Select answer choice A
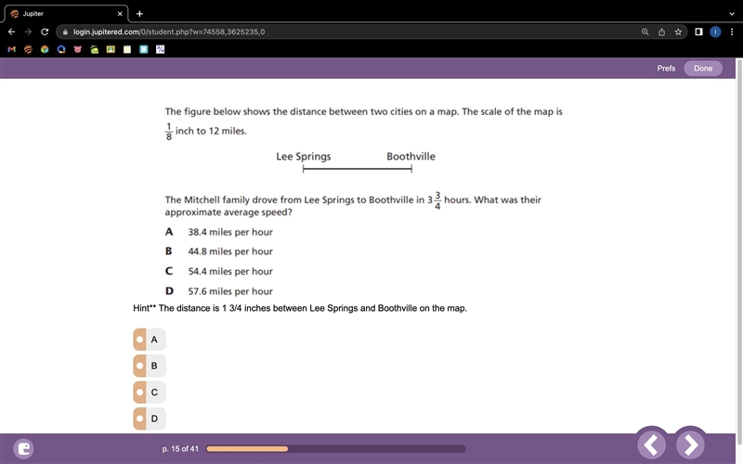The width and height of the screenshot is (743, 464). click(150, 340)
